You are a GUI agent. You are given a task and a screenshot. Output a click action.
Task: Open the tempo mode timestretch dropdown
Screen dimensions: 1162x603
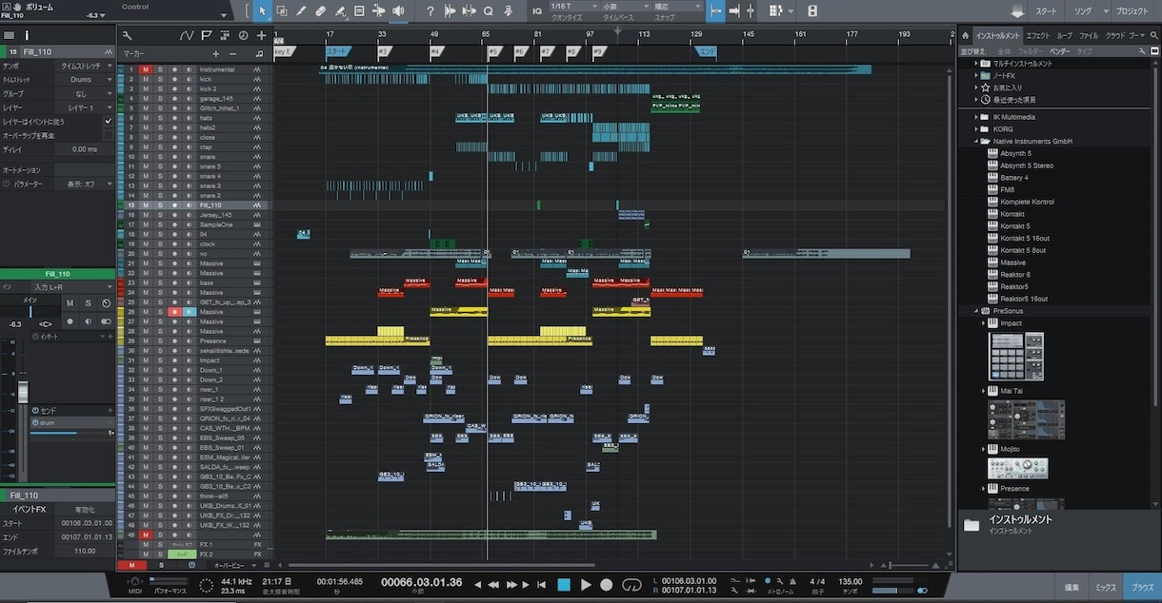point(84,67)
